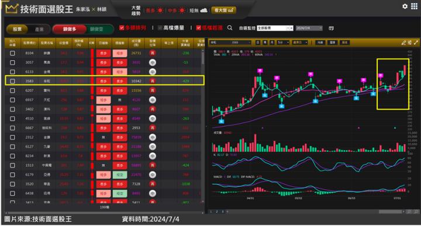Image resolution: width=421 pixels, height=227 pixels.
Task: Switch chart to weekly period button
Action: 265,43
